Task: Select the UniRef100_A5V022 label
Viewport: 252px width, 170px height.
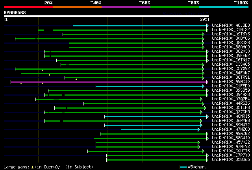Action: (231, 142)
